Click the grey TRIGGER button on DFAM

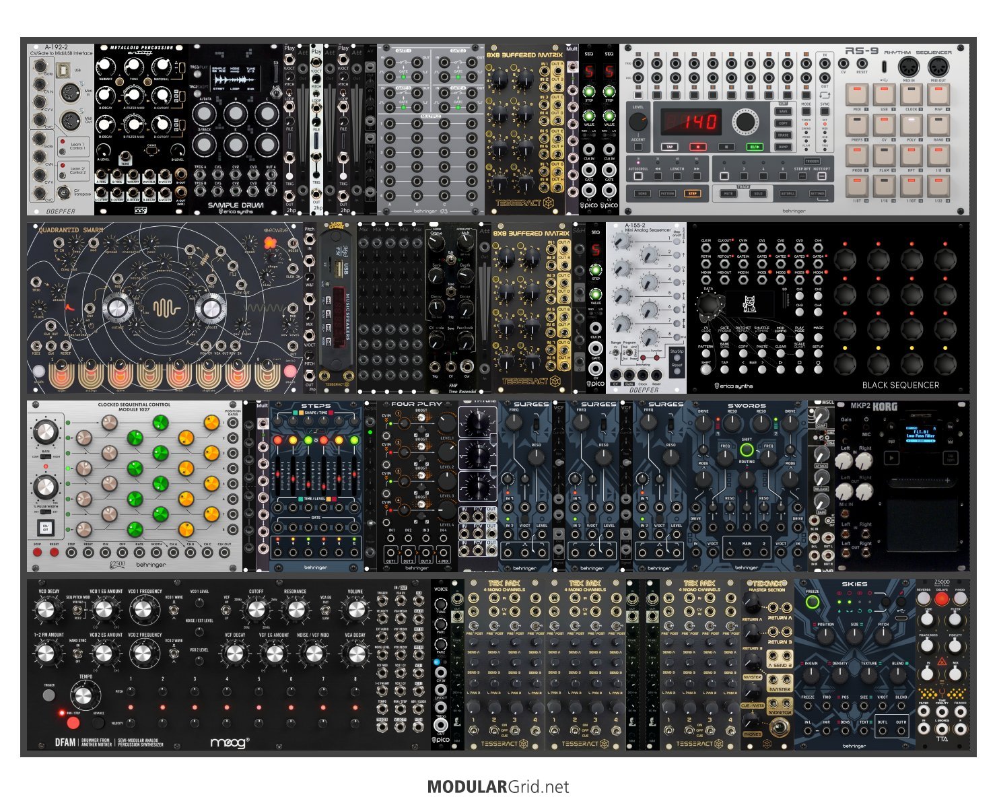[x=48, y=695]
